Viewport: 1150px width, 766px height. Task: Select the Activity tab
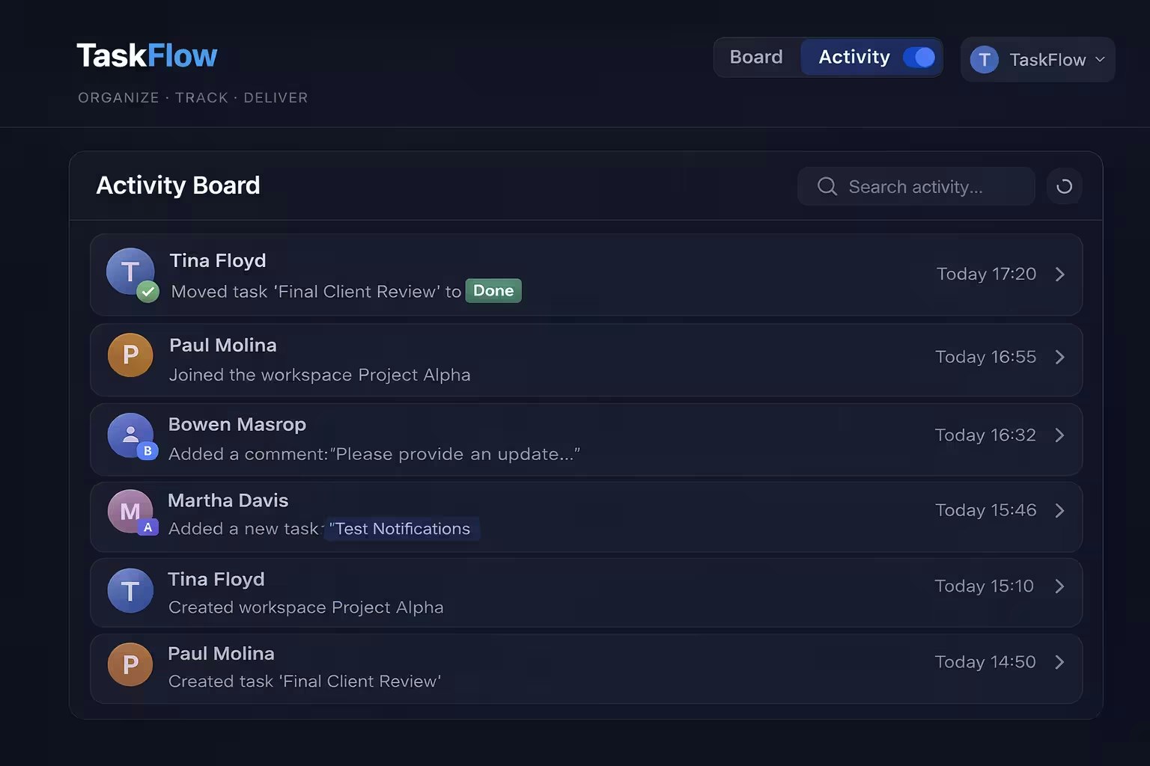click(x=854, y=56)
